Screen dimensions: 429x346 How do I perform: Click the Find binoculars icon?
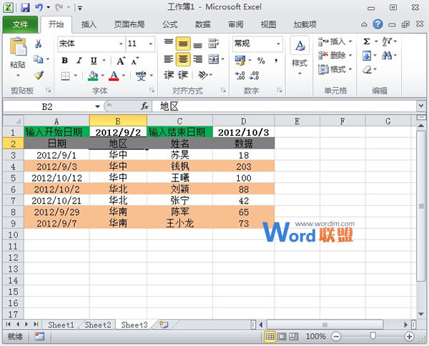tap(388, 56)
